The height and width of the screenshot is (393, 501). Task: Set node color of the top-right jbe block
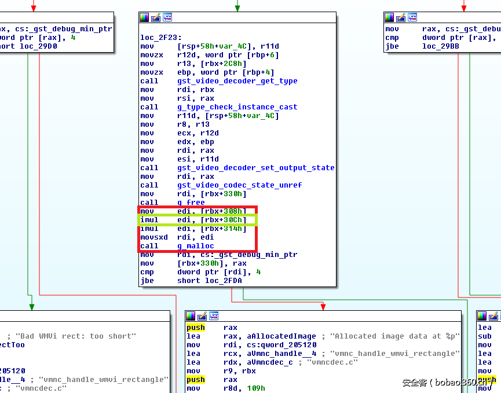click(389, 17)
